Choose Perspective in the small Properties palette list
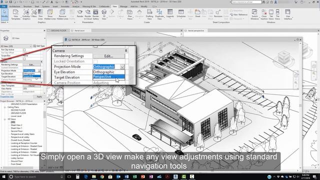This screenshot has width=320, height=180. 31,76
